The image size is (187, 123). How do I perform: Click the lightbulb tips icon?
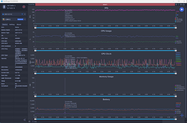(x=179, y=5)
